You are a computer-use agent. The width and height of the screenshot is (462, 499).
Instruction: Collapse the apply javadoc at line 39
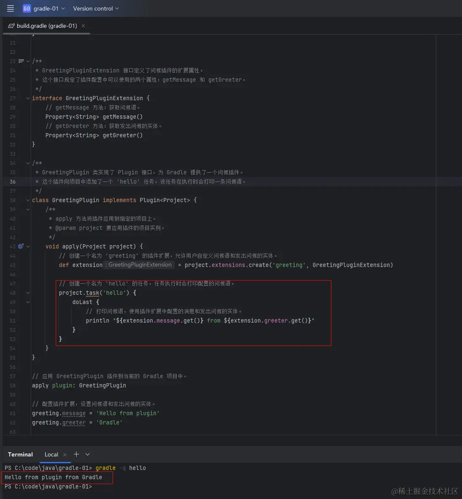[28, 209]
